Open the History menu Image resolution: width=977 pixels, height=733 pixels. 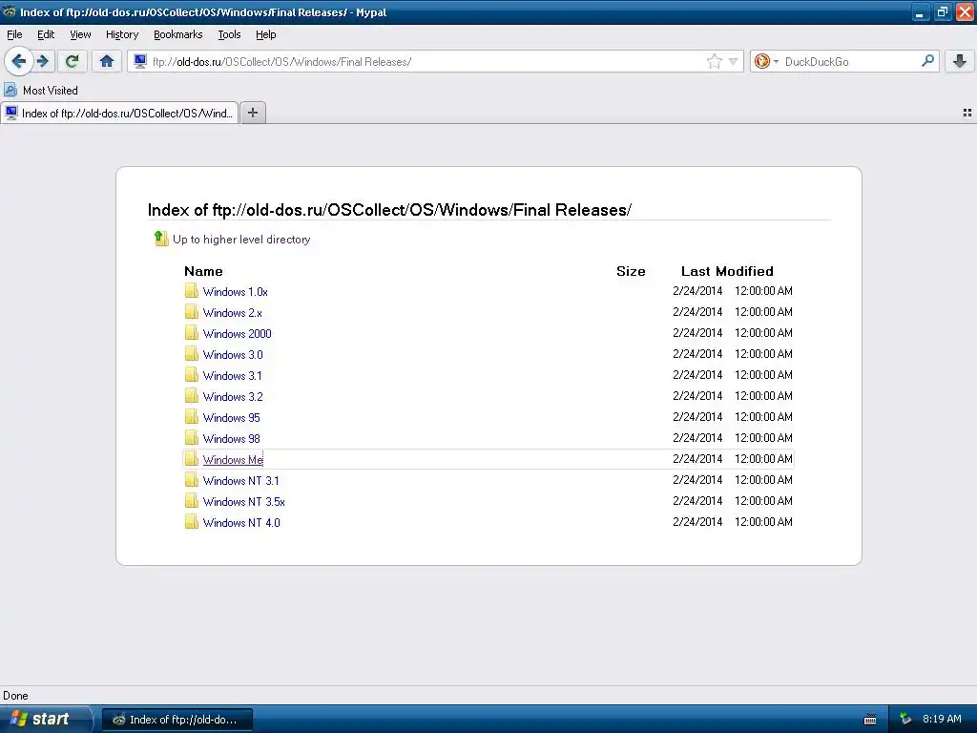pos(122,35)
